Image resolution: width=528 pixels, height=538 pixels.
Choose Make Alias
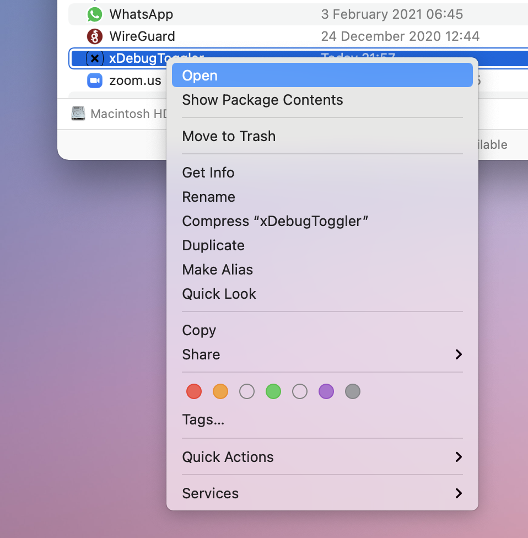[x=322, y=270]
